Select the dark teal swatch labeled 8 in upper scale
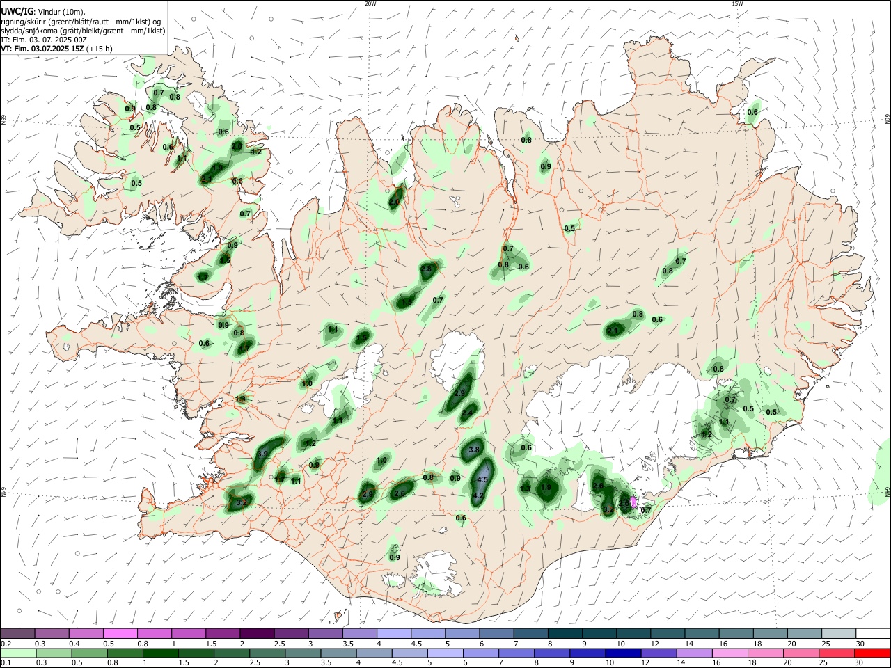This screenshot has height=668, width=891. point(565,633)
